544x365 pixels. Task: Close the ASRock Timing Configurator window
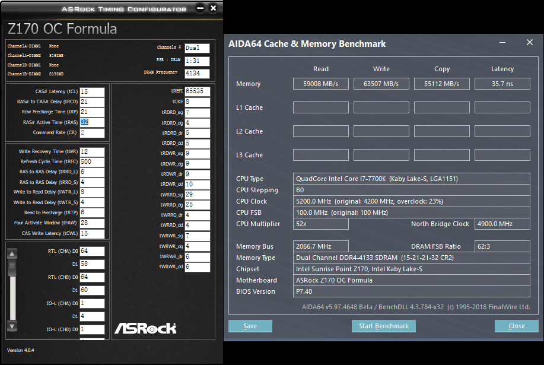pos(214,8)
